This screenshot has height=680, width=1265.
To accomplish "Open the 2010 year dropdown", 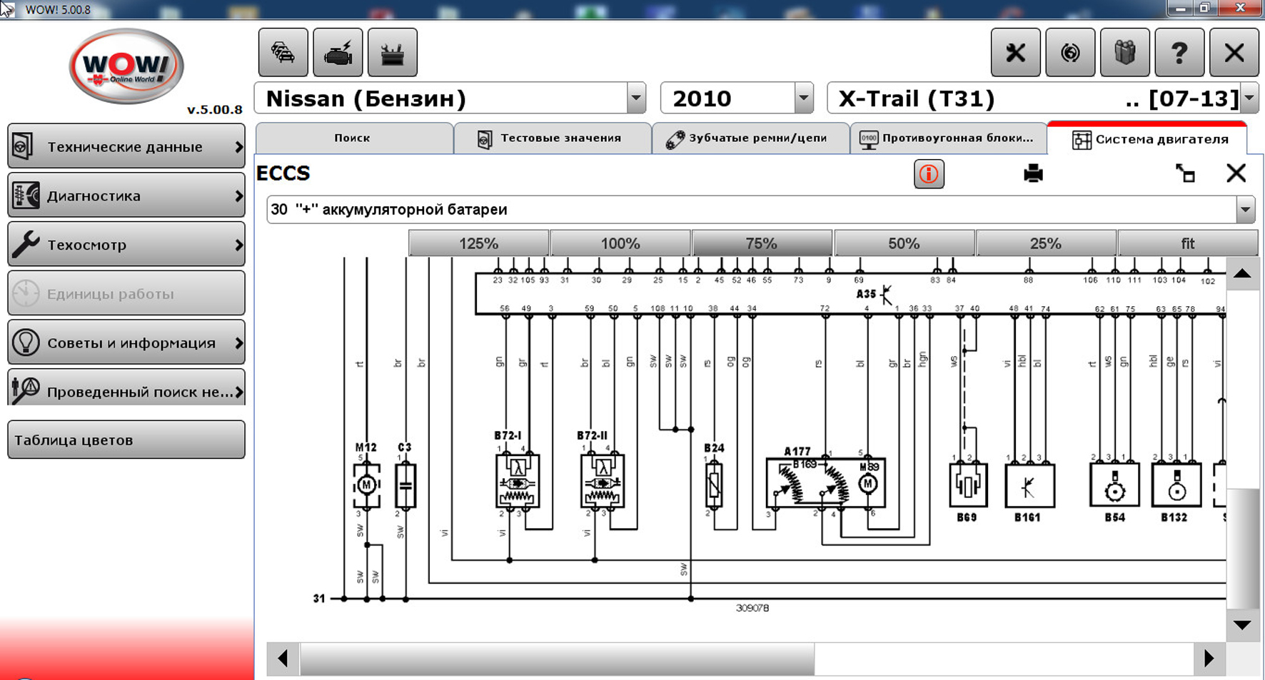I will [x=804, y=98].
